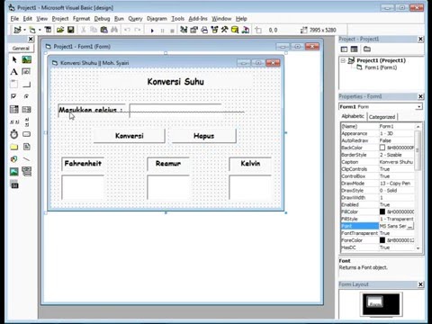Click Add Standard EXE Project toolbar icon
This screenshot has height=324, width=432.
coord(17,30)
